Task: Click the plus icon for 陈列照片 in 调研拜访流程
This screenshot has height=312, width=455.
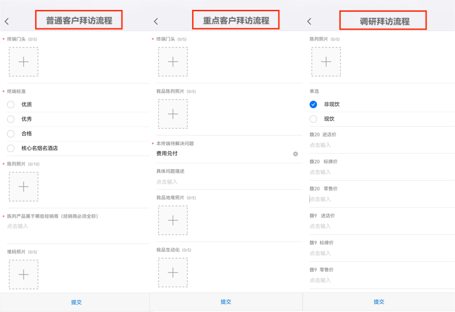Action: (326, 62)
